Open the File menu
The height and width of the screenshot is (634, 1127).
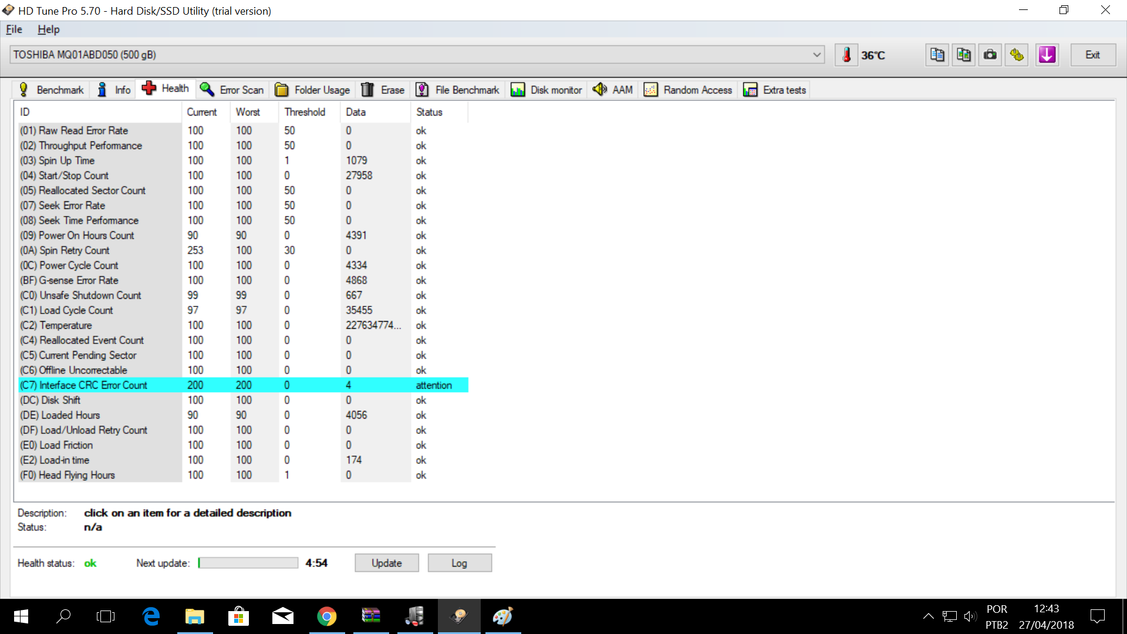pos(14,29)
